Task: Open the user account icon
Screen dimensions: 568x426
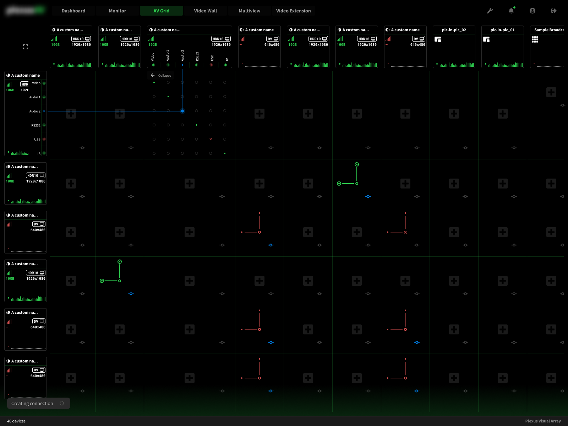Action: click(x=532, y=11)
